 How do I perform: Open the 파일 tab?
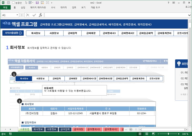click(5, 7)
